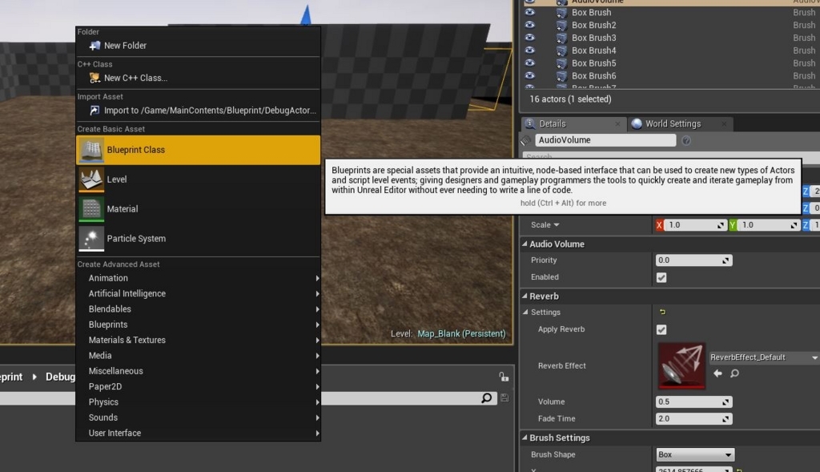Click the Reverb Volume value field

[694, 401]
